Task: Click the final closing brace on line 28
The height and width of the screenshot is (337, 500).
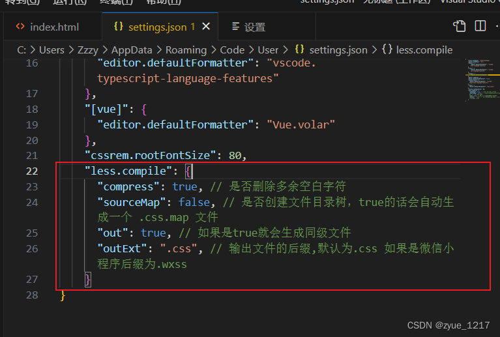Action: (x=63, y=295)
